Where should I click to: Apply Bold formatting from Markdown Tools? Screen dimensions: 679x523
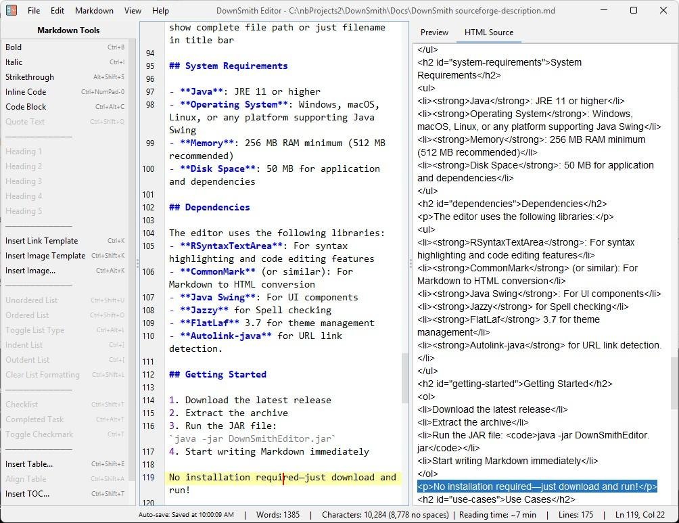pos(65,47)
